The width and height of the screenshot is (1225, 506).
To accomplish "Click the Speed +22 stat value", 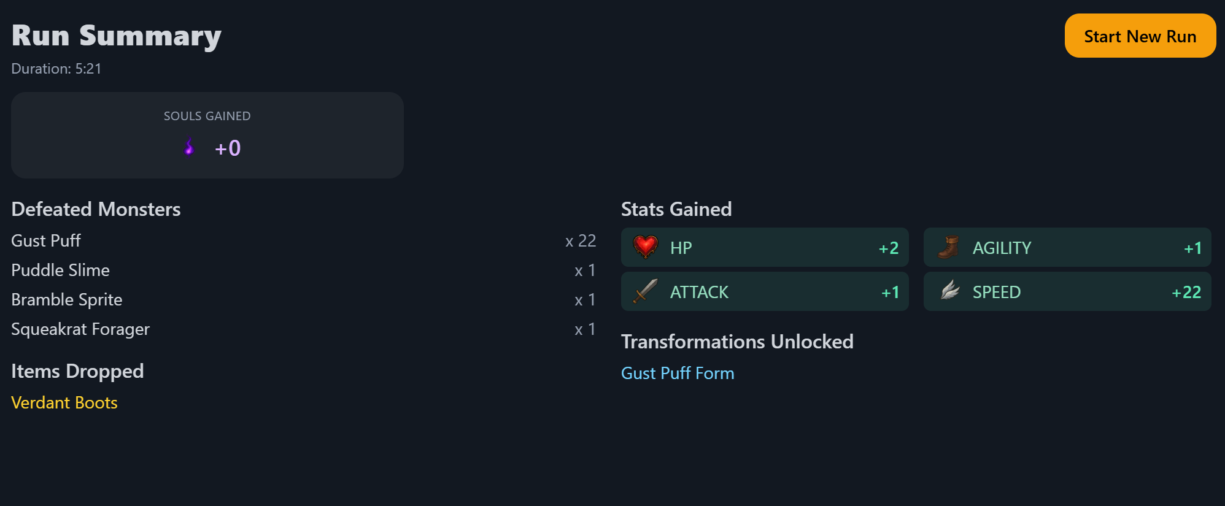I will tap(1186, 292).
